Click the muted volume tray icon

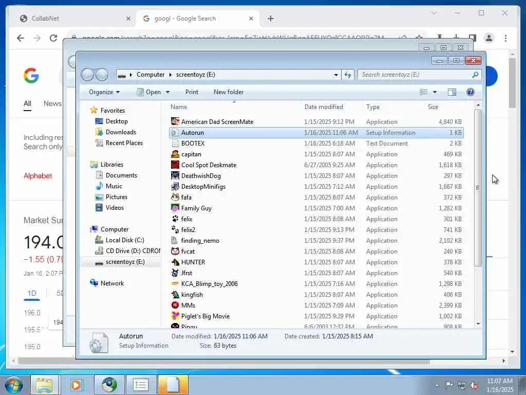tap(474, 385)
